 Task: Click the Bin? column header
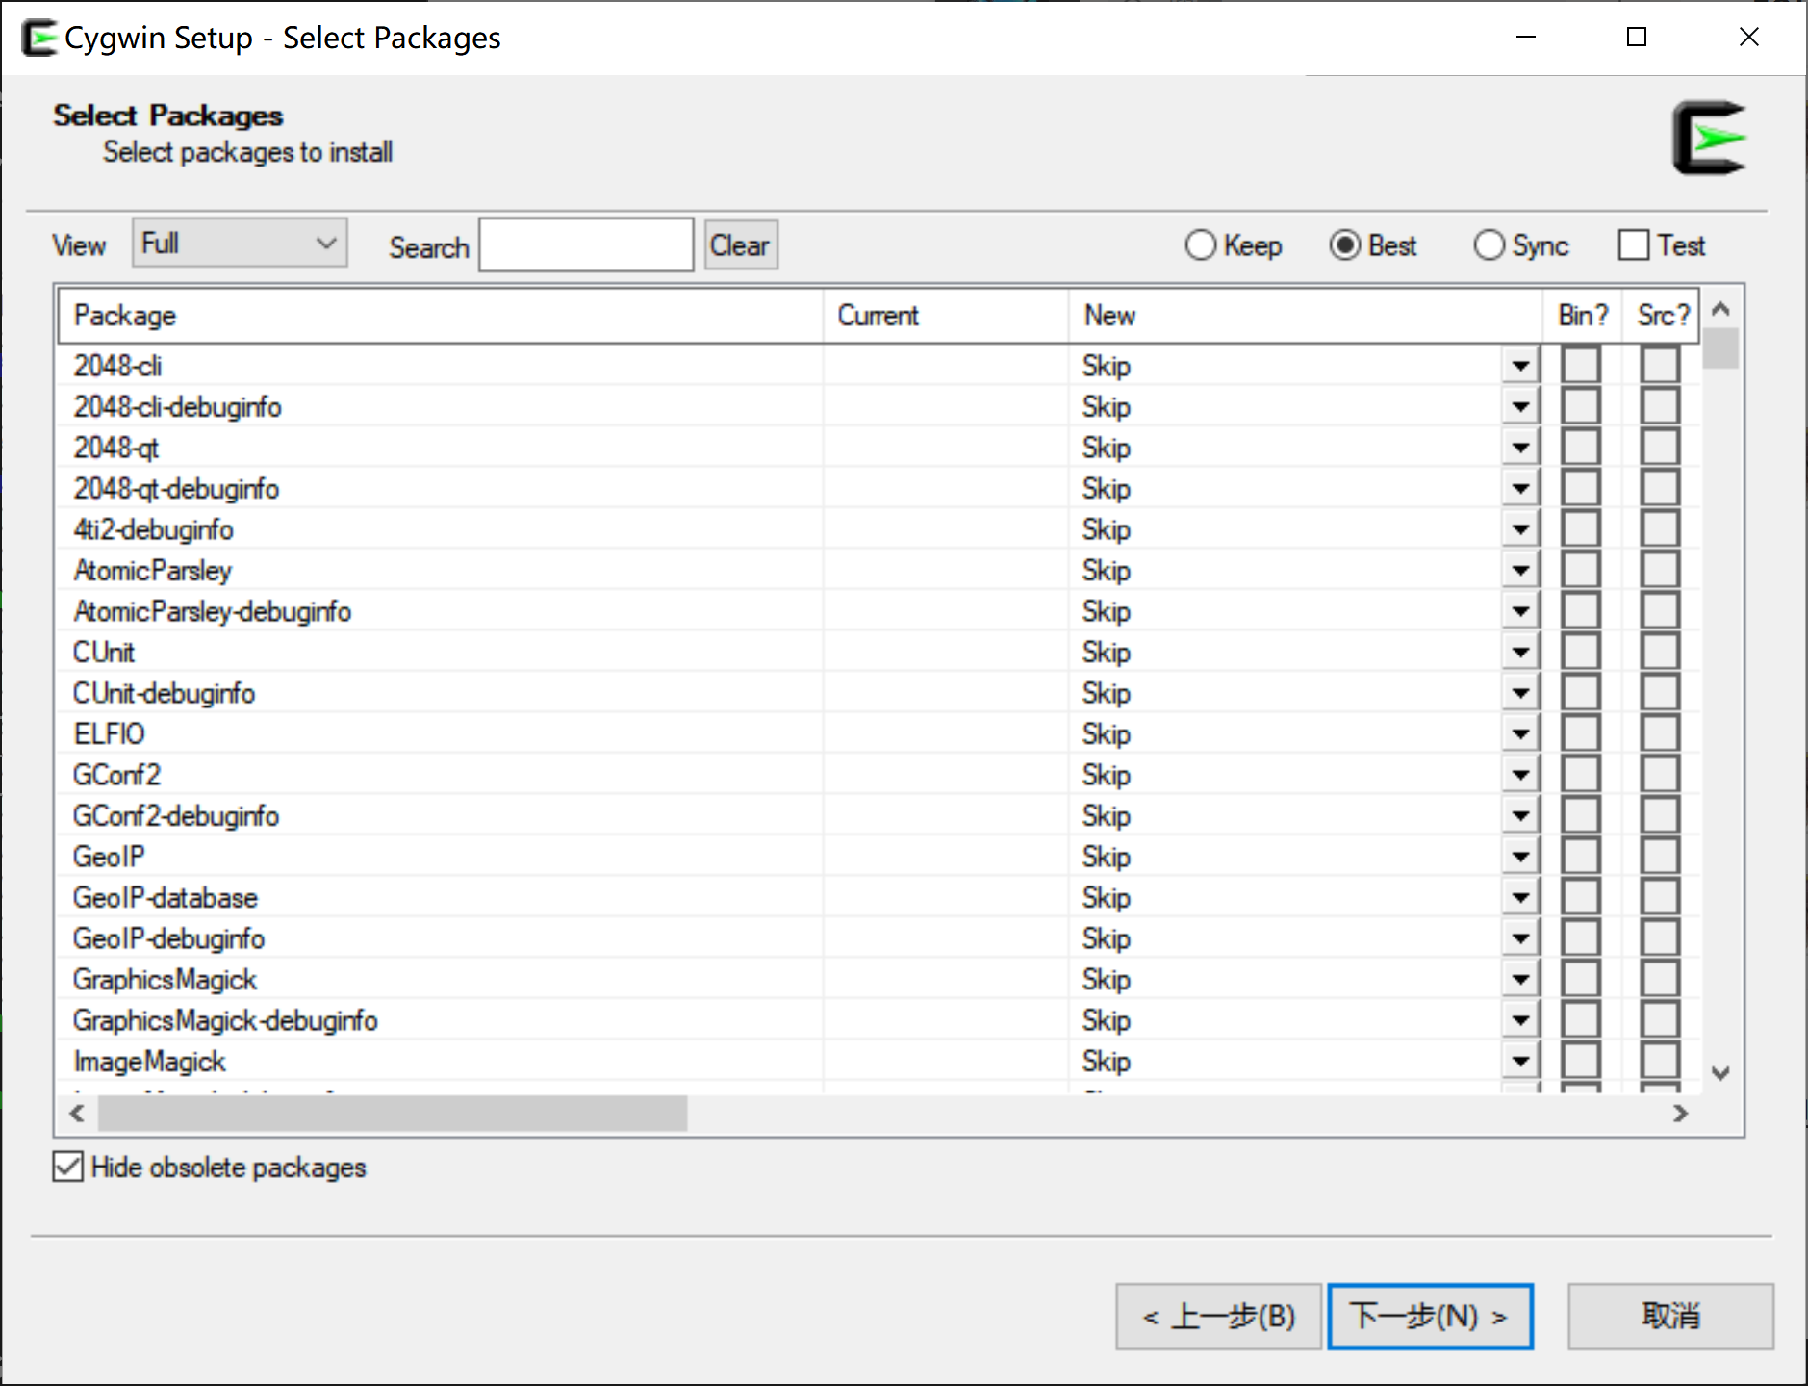[x=1583, y=316]
